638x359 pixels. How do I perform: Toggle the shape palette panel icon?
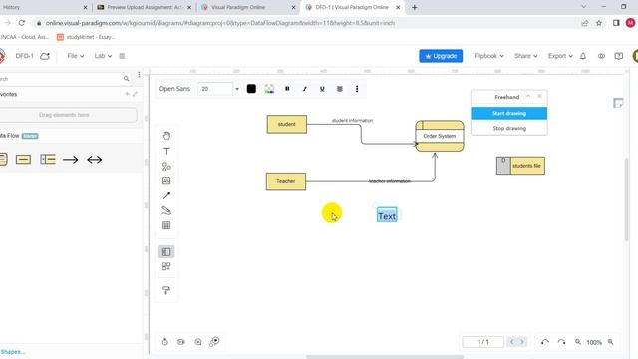(x=166, y=252)
